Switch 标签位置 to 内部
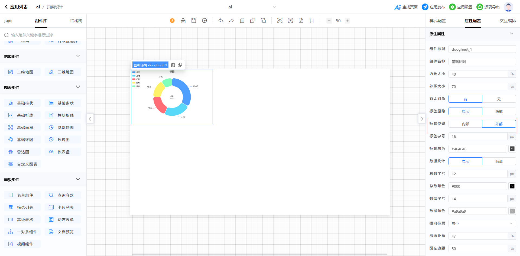The height and width of the screenshot is (256, 520). [465, 124]
